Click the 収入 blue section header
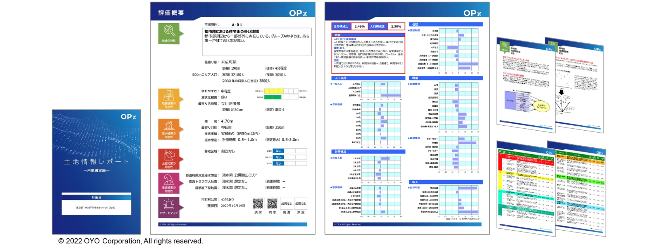The height and width of the screenshot is (246, 658). 445,182
